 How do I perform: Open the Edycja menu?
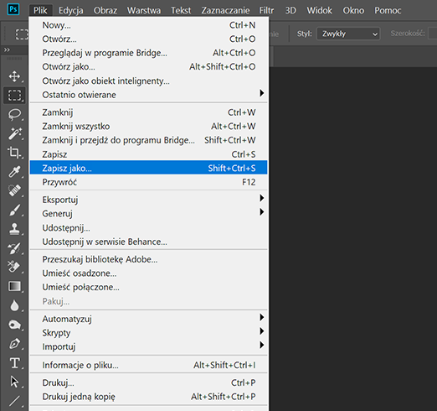(71, 10)
